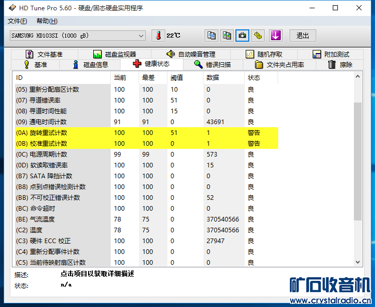Select the (BC) 命令超时 row
Screen dimensions: 375x307
146,209
